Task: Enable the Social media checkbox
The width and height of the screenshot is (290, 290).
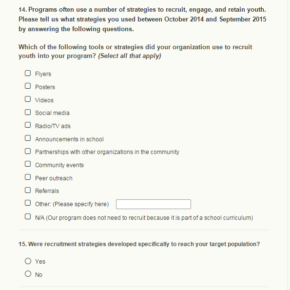Action: pos(28,112)
